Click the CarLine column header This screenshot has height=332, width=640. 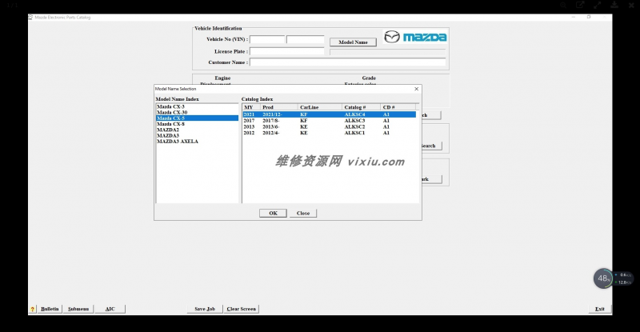[x=319, y=107]
